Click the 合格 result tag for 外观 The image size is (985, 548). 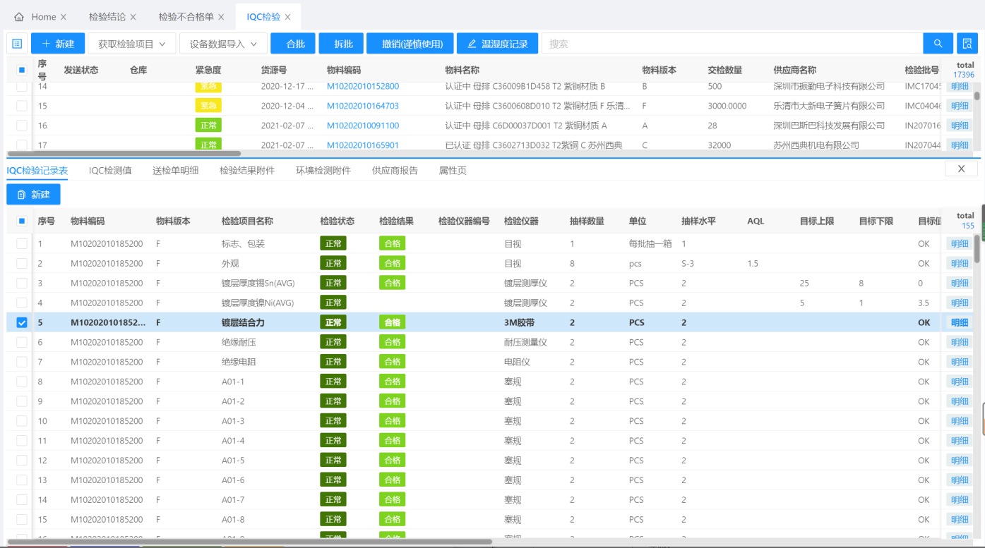pos(392,263)
